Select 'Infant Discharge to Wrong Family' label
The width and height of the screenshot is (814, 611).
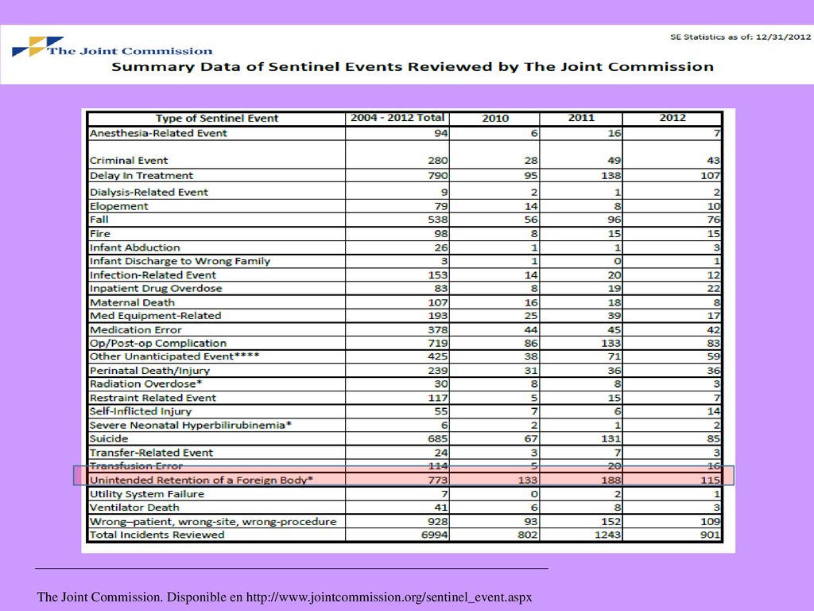tap(180, 261)
